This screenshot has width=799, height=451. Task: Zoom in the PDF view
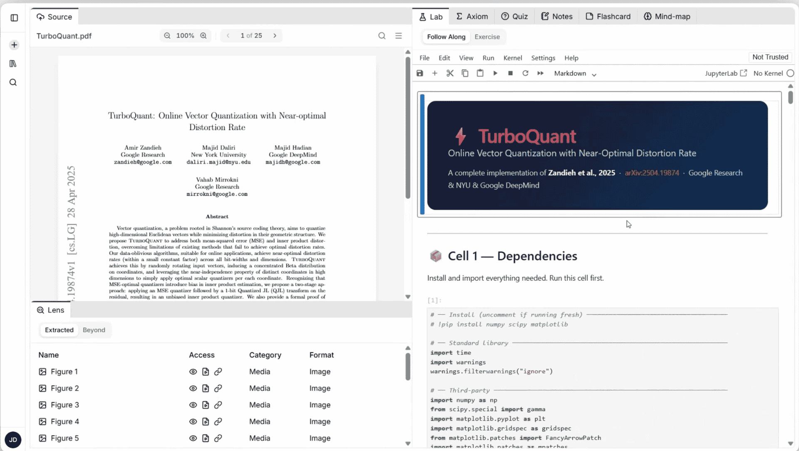203,36
